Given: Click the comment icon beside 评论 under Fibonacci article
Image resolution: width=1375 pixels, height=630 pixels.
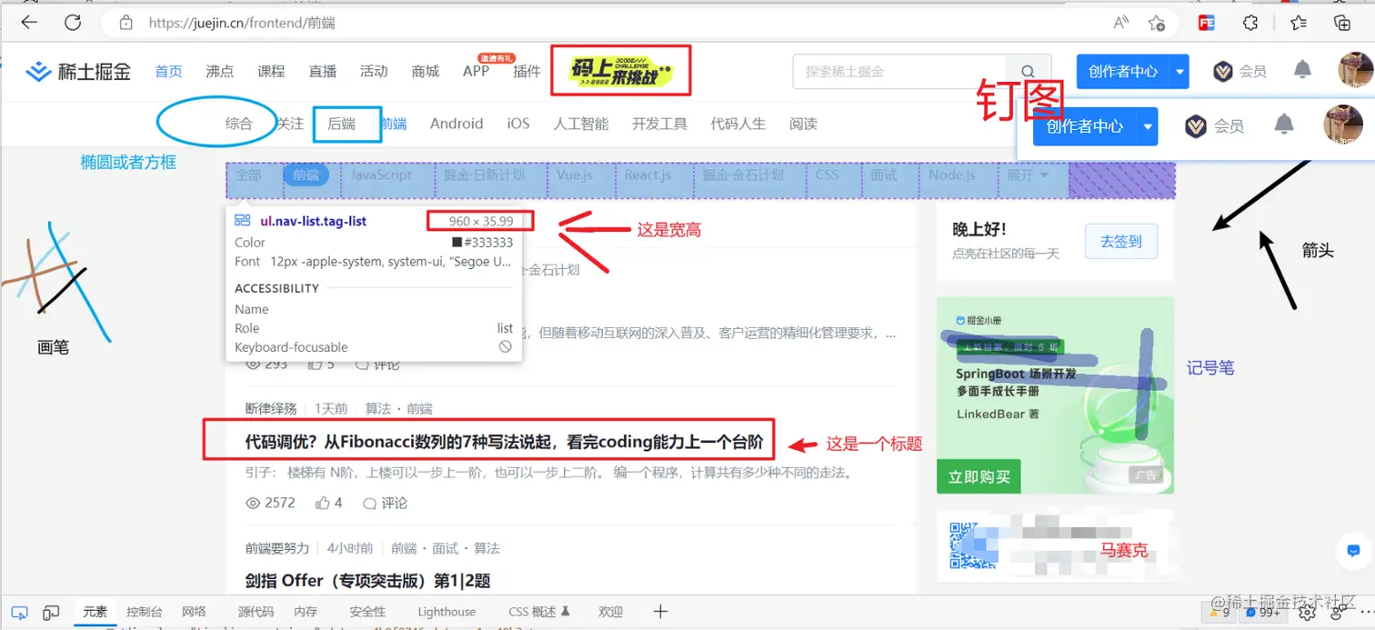Looking at the screenshot, I should (x=369, y=503).
